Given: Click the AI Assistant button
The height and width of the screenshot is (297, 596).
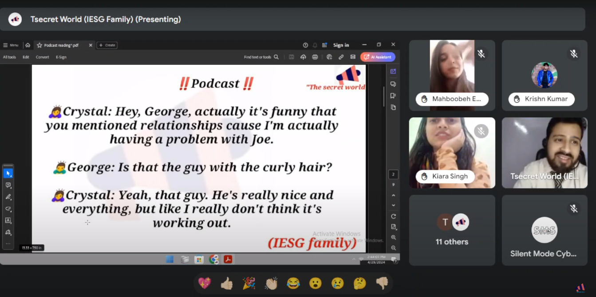Looking at the screenshot, I should pyautogui.click(x=378, y=57).
